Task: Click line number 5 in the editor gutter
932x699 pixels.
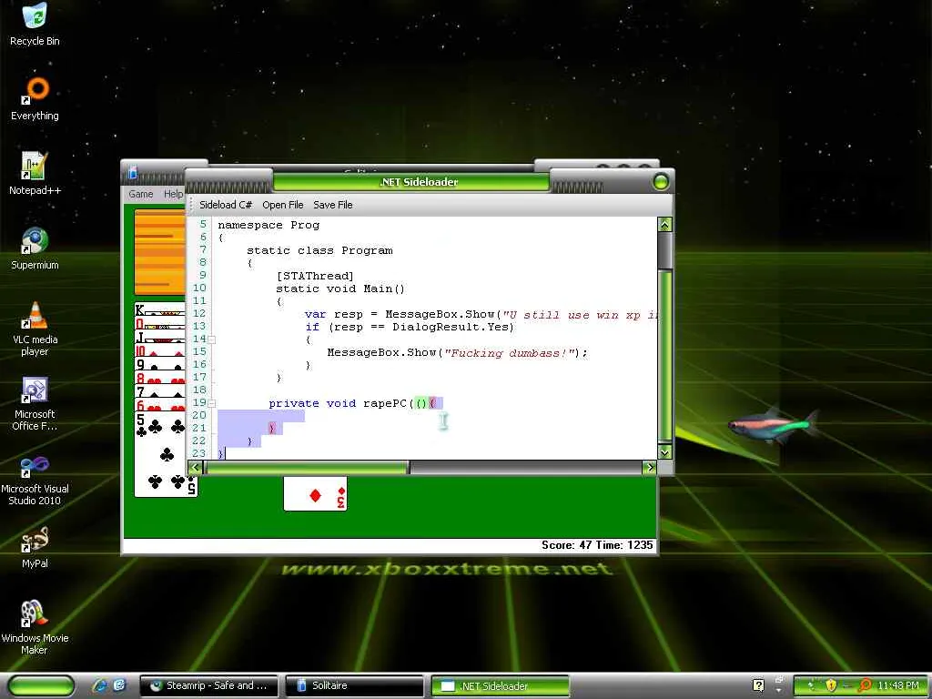Action: click(x=203, y=224)
